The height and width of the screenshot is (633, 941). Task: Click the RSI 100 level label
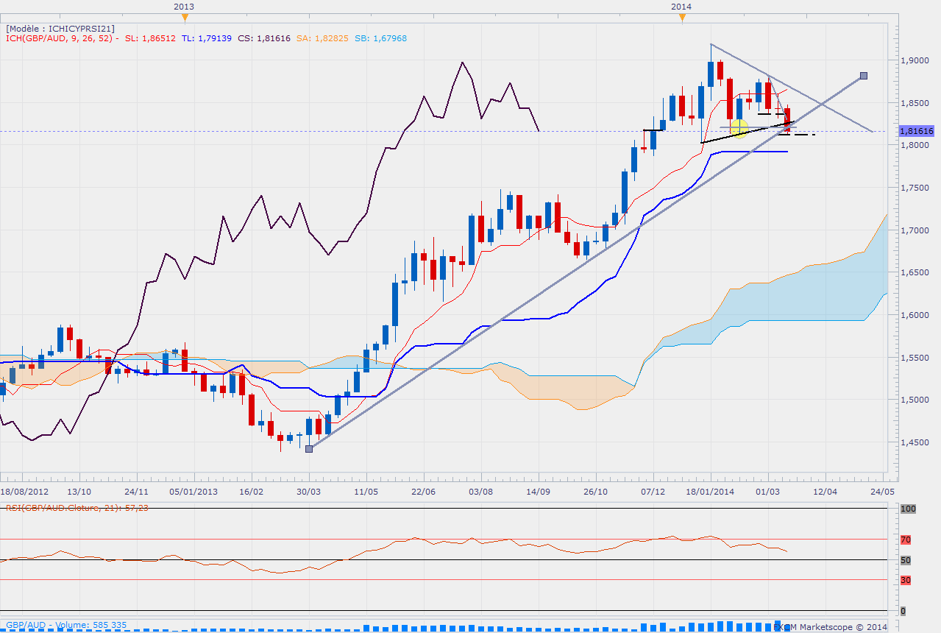[908, 509]
